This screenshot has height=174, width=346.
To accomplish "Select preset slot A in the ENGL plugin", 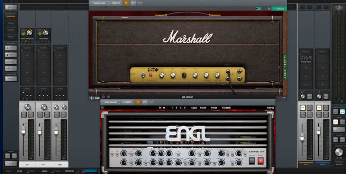I will 172,108.
